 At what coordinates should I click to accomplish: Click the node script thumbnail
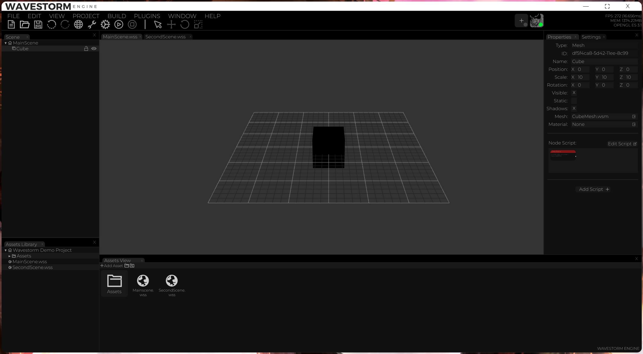(x=563, y=155)
